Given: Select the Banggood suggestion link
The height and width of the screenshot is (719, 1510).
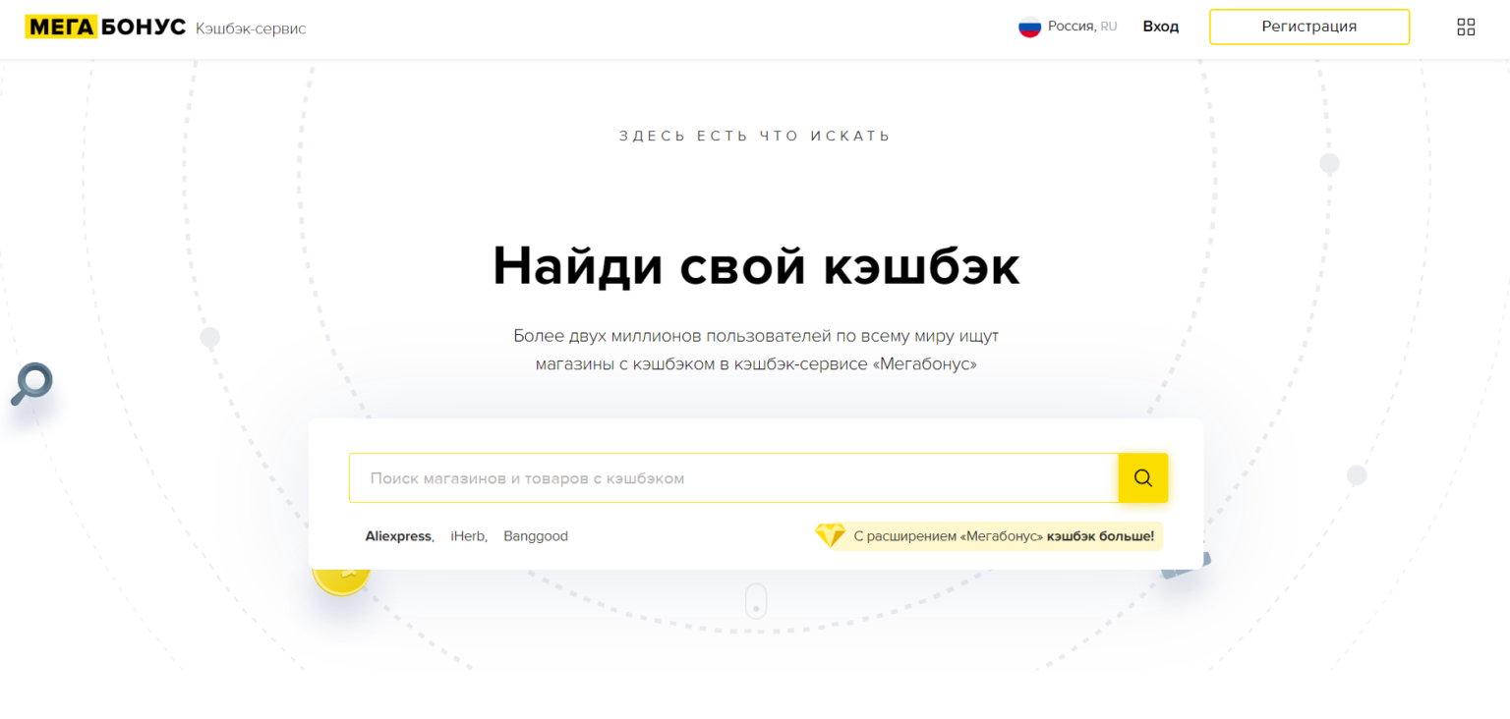Looking at the screenshot, I should click(x=536, y=536).
